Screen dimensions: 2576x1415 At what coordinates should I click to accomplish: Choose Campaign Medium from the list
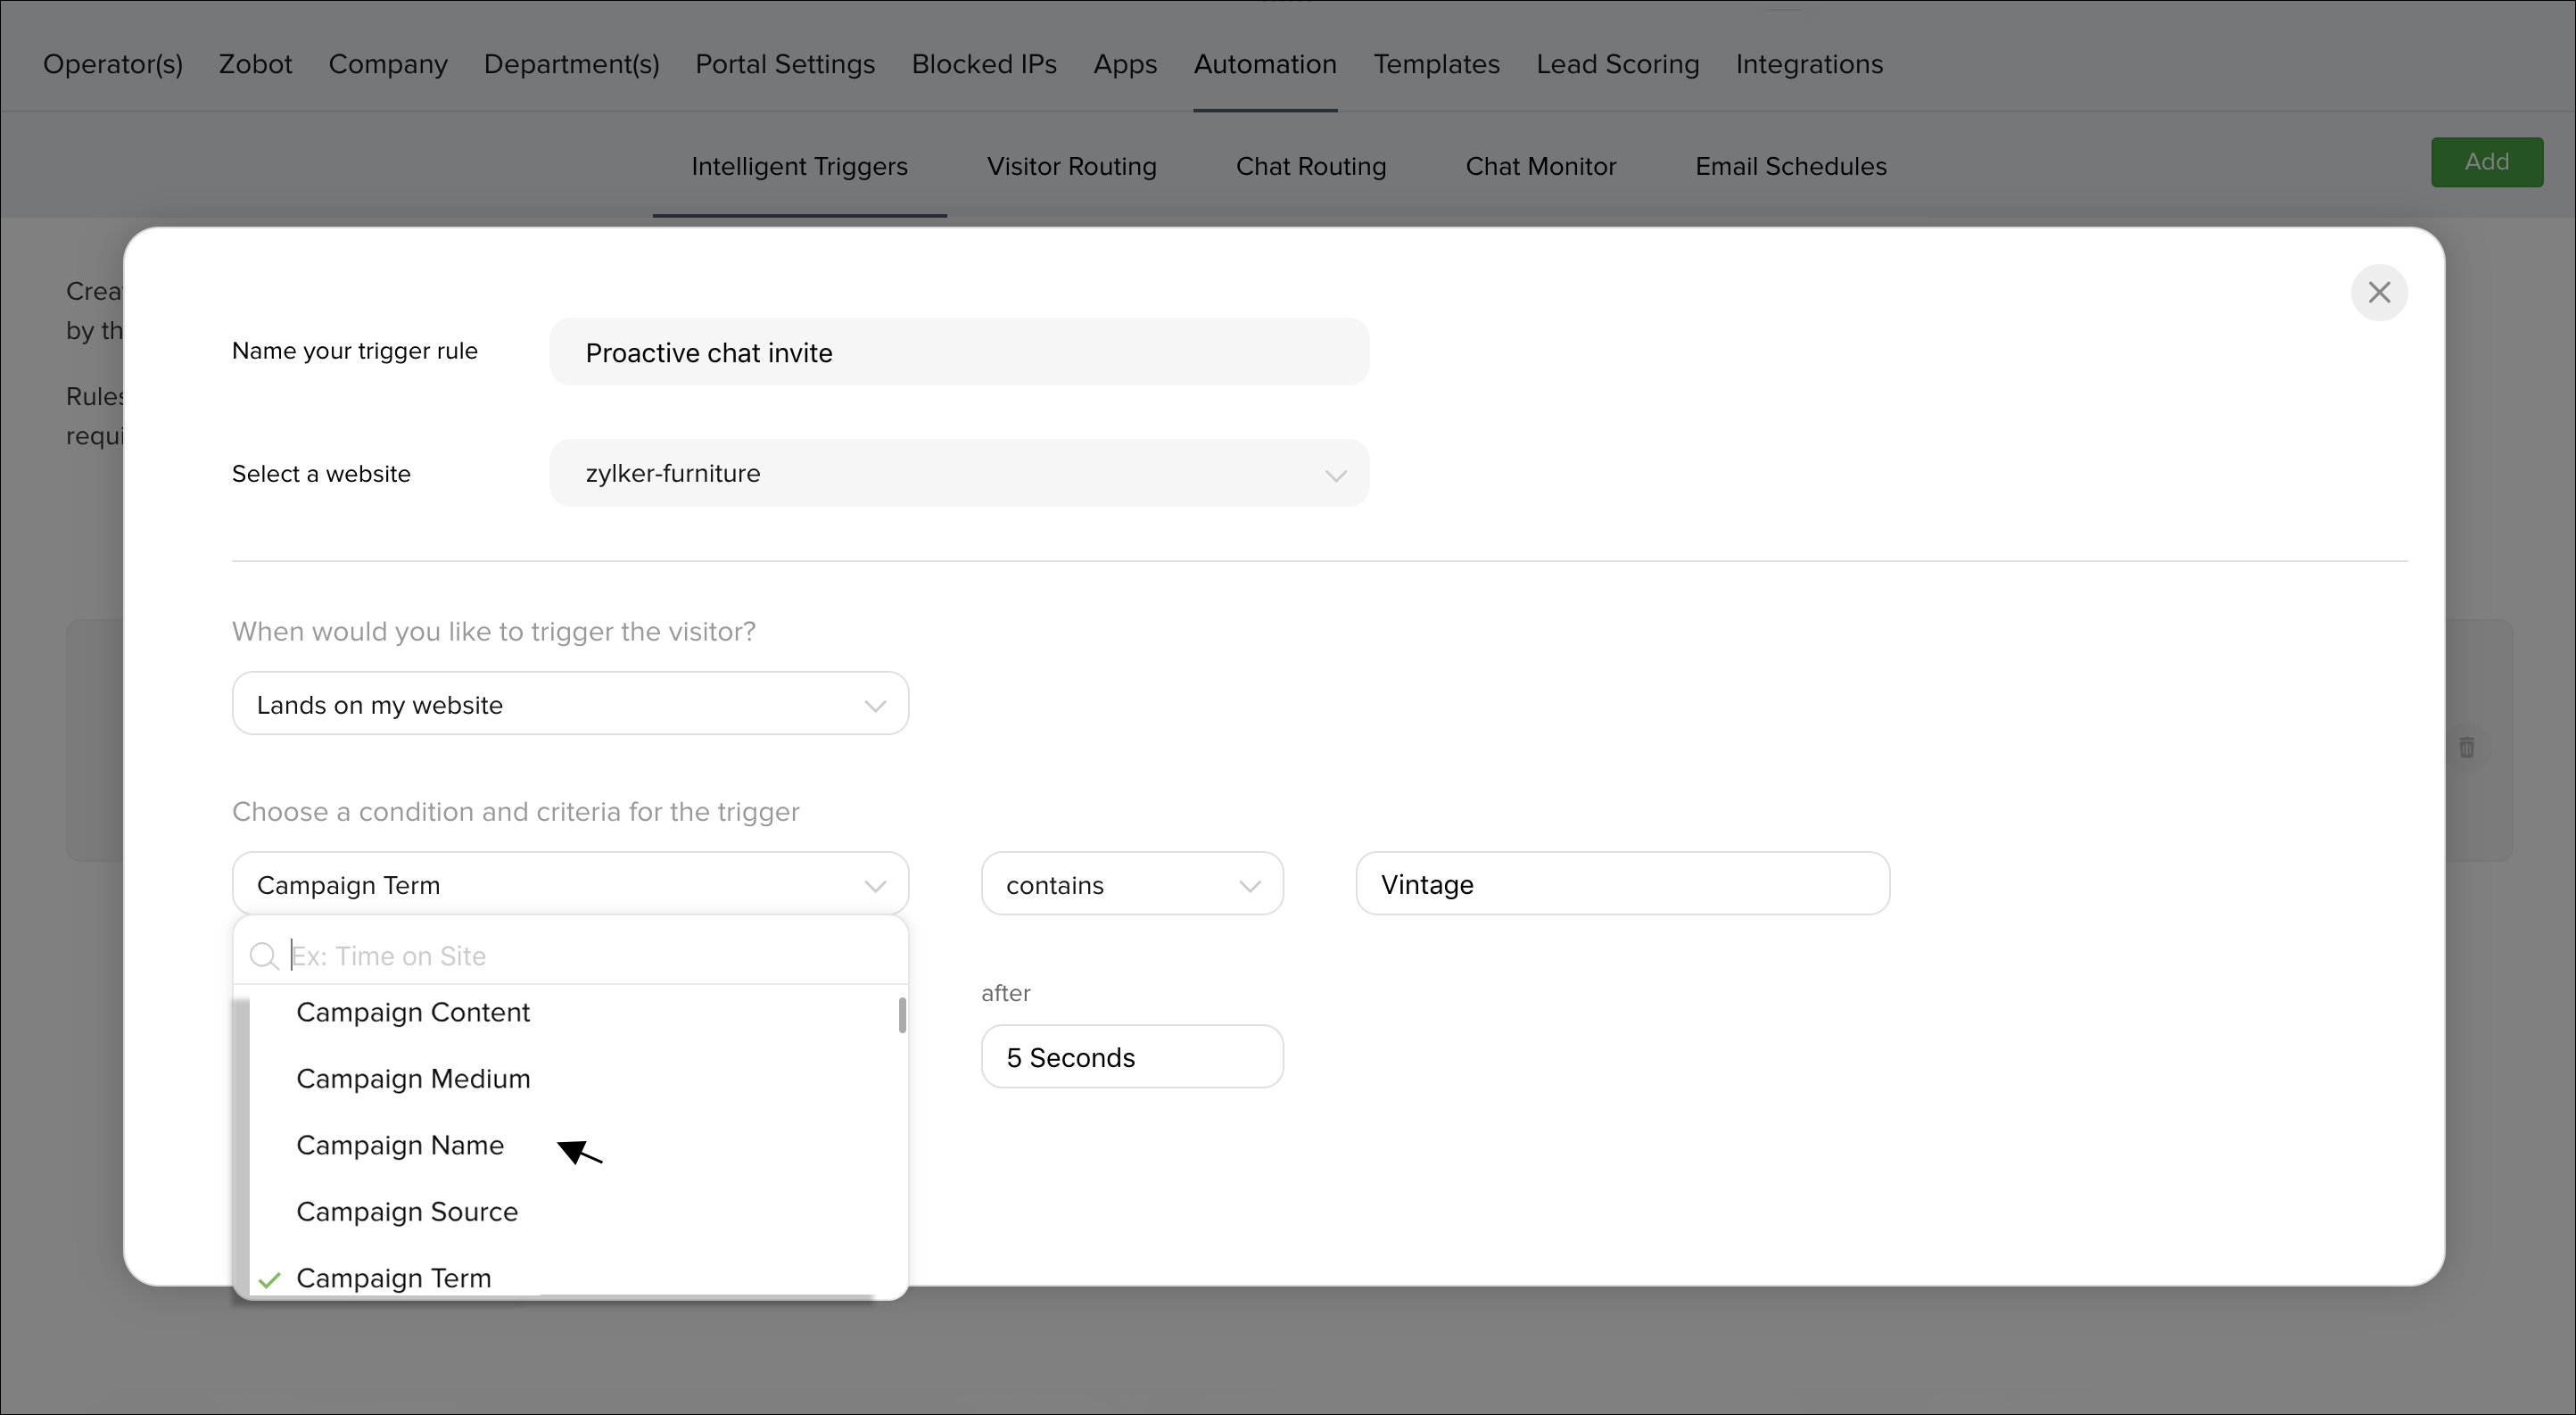[x=572, y=1079]
